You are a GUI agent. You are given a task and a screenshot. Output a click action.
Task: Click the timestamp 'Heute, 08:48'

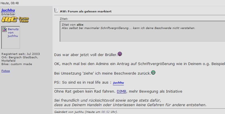10,3
